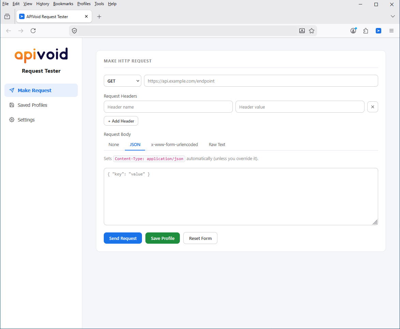Screen dimensions: 400x329
Task: Open a new tab with the plus icon
Action: 99,17
